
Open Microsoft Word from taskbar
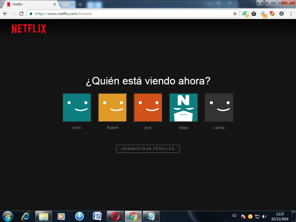pyautogui.click(x=97, y=216)
